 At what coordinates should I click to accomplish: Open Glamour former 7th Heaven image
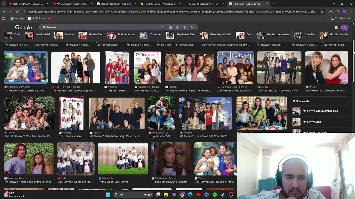189,67
